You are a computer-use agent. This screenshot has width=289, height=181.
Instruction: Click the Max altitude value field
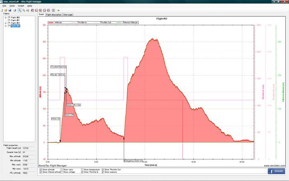pyautogui.click(x=28, y=157)
